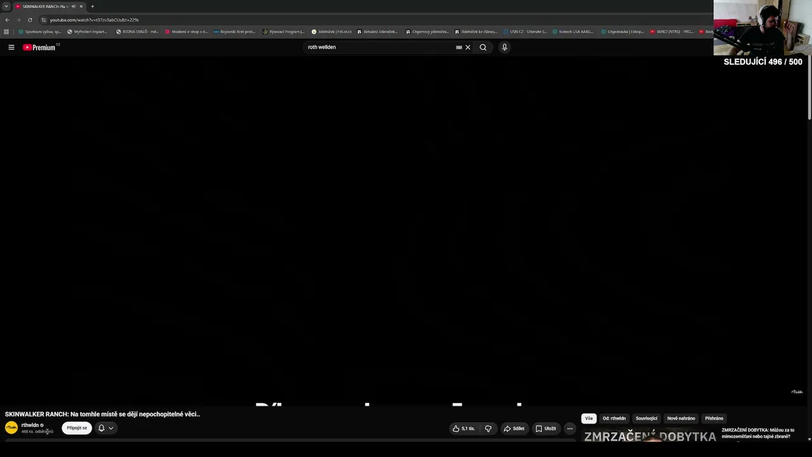This screenshot has width=812, height=457.
Task: Focus the address bar URL
Action: tap(95, 20)
